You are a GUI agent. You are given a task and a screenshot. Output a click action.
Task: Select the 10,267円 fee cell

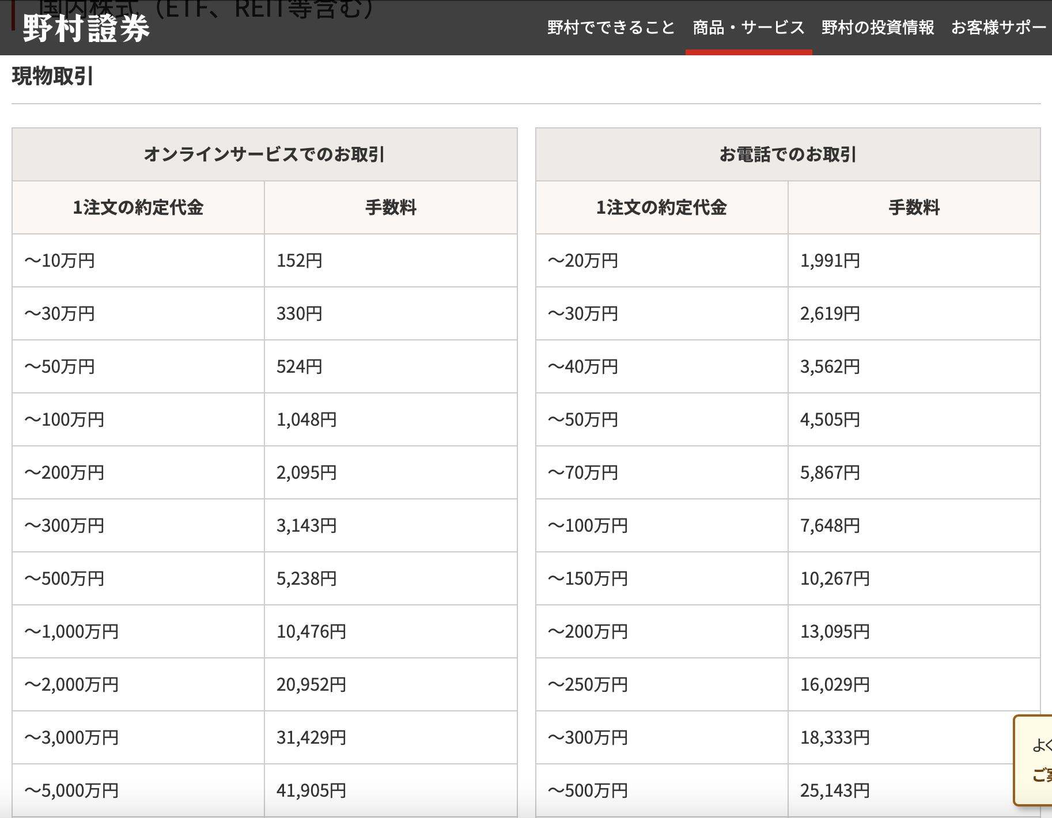click(914, 578)
